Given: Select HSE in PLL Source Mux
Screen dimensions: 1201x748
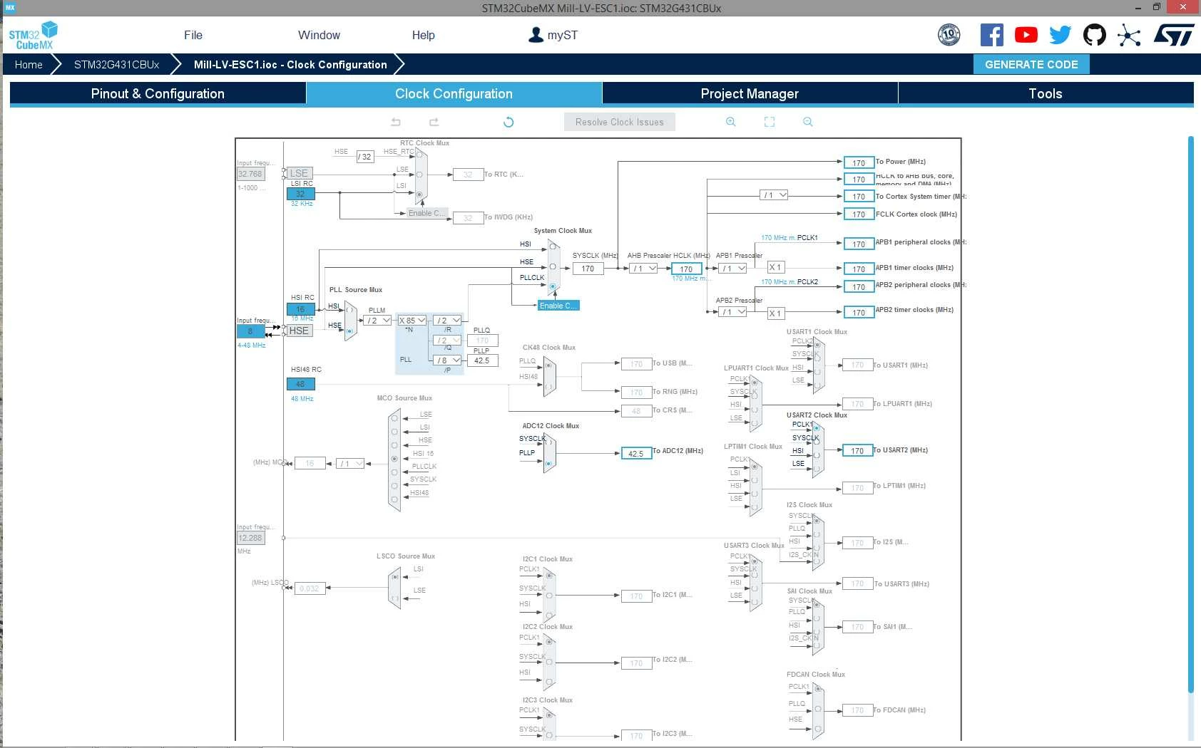Looking at the screenshot, I should point(349,331).
